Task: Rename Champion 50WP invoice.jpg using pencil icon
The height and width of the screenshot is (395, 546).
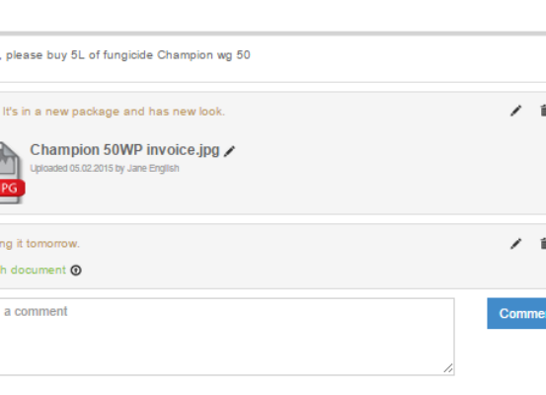Action: pos(229,151)
